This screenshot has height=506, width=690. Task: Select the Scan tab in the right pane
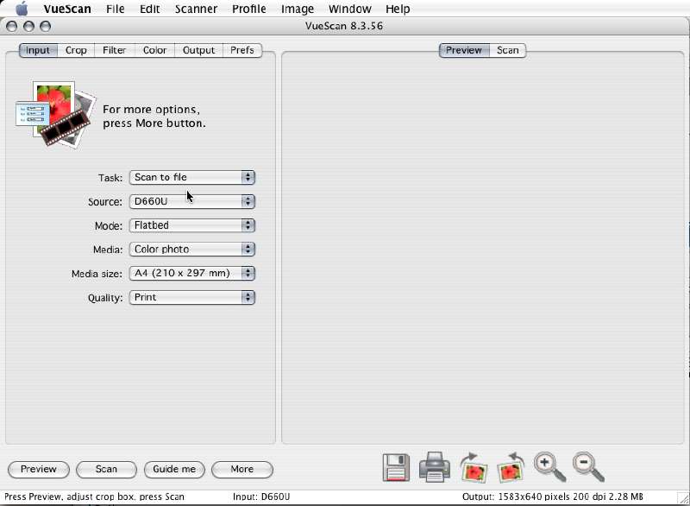pyautogui.click(x=508, y=50)
